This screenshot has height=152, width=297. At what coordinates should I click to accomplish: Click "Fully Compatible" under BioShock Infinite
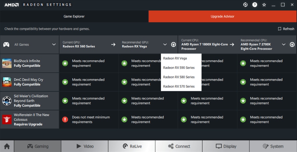(27, 66)
